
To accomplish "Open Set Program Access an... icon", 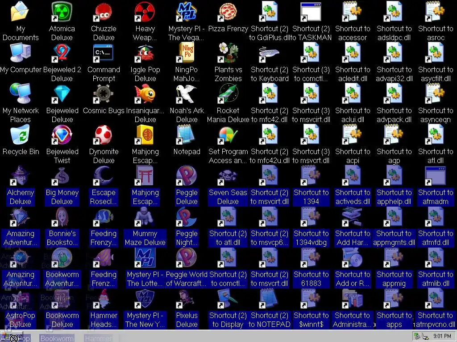I will (228, 134).
